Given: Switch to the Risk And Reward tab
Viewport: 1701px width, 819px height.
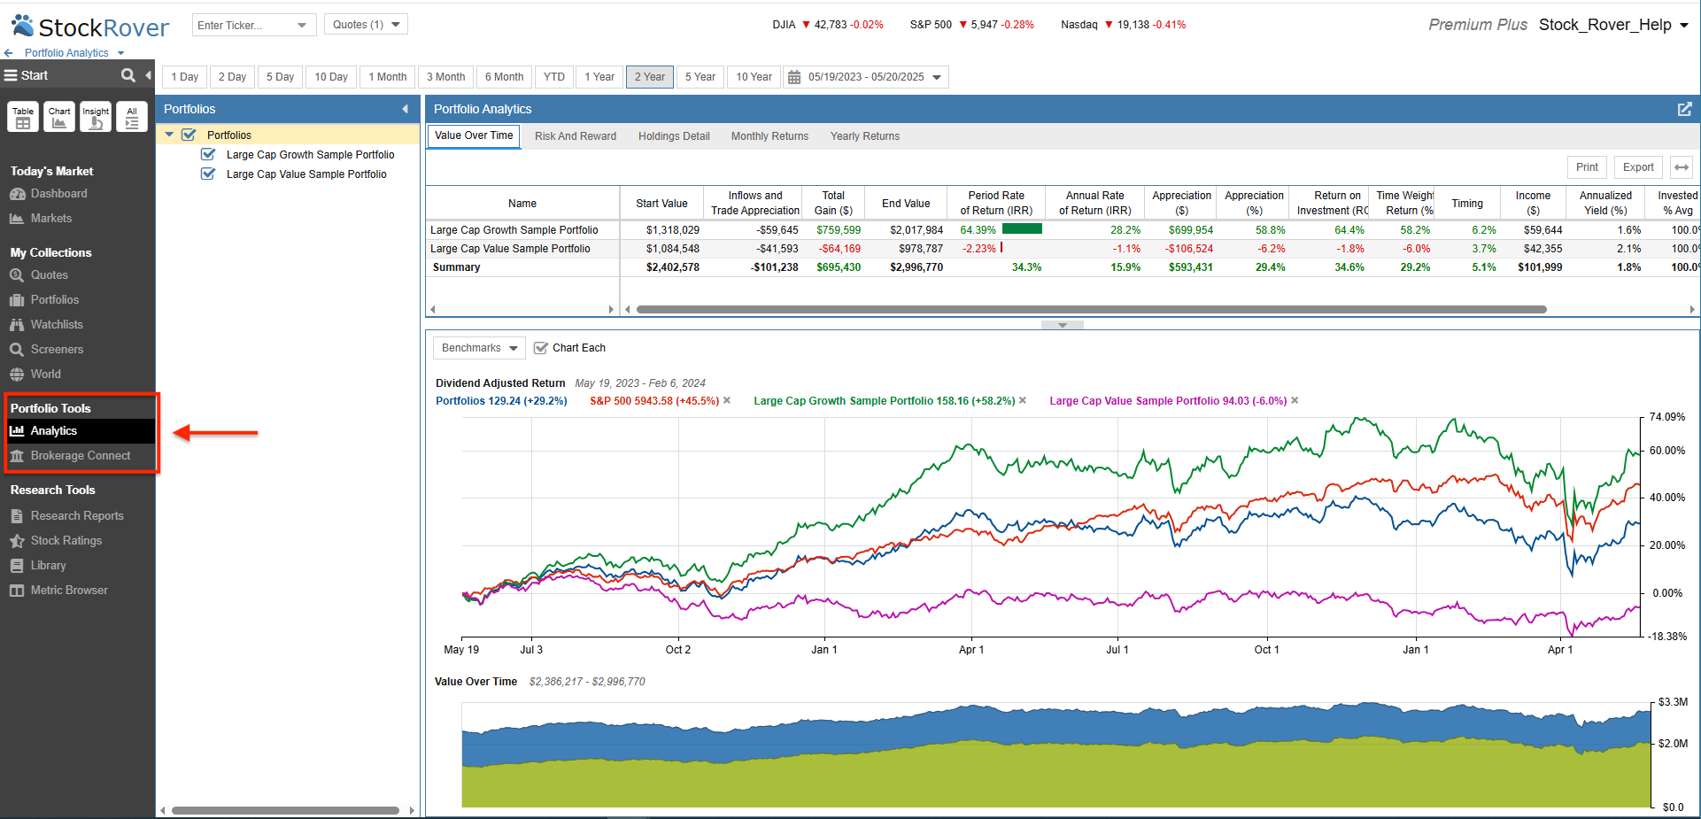Looking at the screenshot, I should [576, 135].
